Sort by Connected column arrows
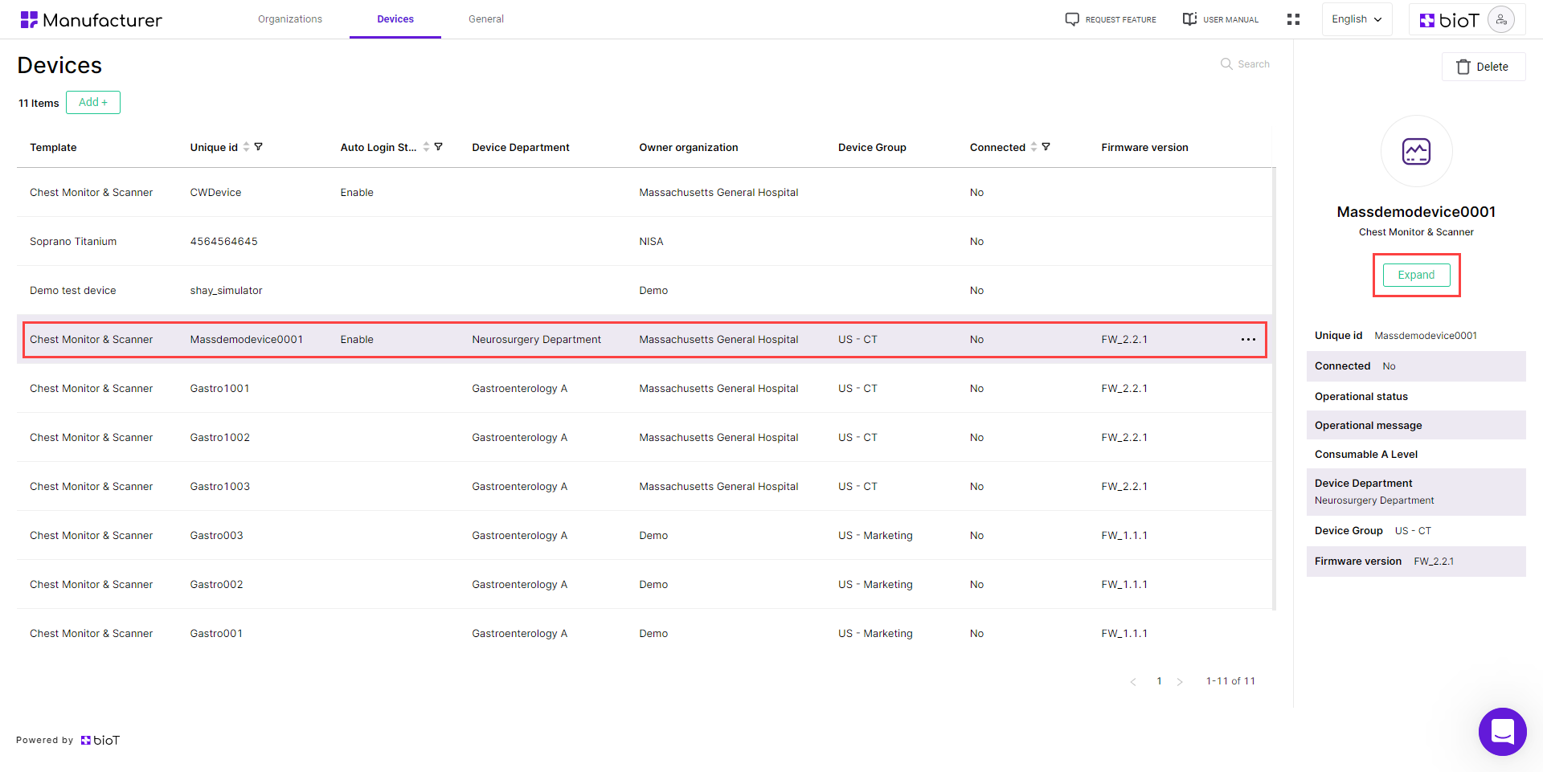 [x=1033, y=147]
